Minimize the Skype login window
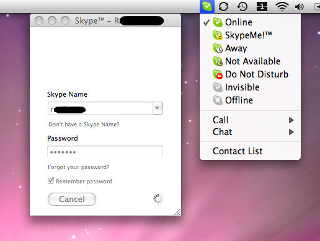 tap(52, 20)
